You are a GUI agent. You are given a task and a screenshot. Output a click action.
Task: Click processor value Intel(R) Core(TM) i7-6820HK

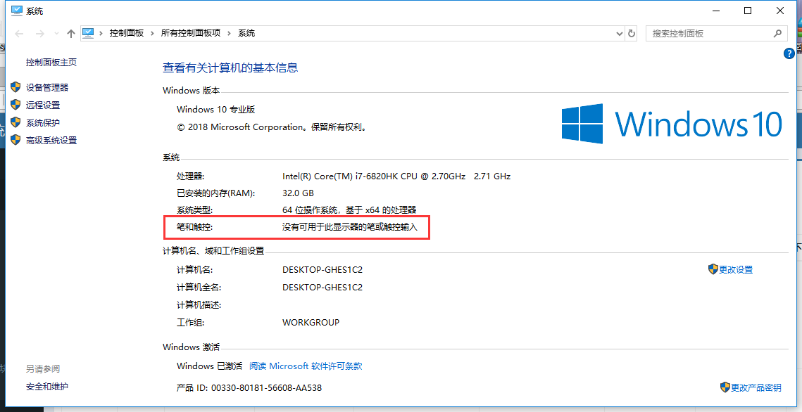coord(396,176)
